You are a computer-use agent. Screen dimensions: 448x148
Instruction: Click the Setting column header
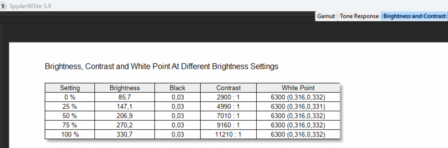70,88
